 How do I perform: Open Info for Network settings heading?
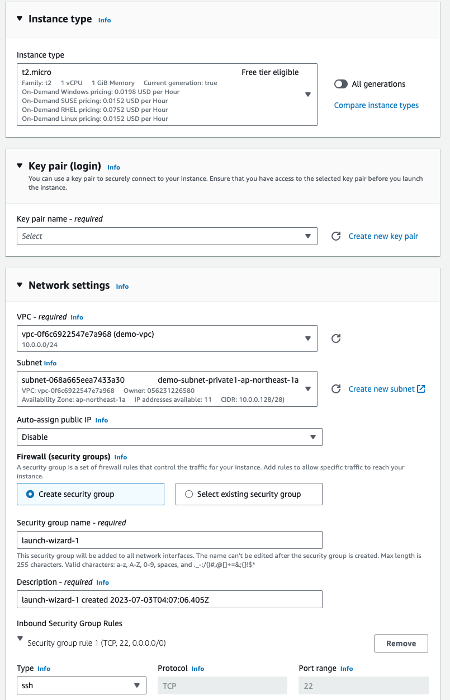(x=122, y=286)
